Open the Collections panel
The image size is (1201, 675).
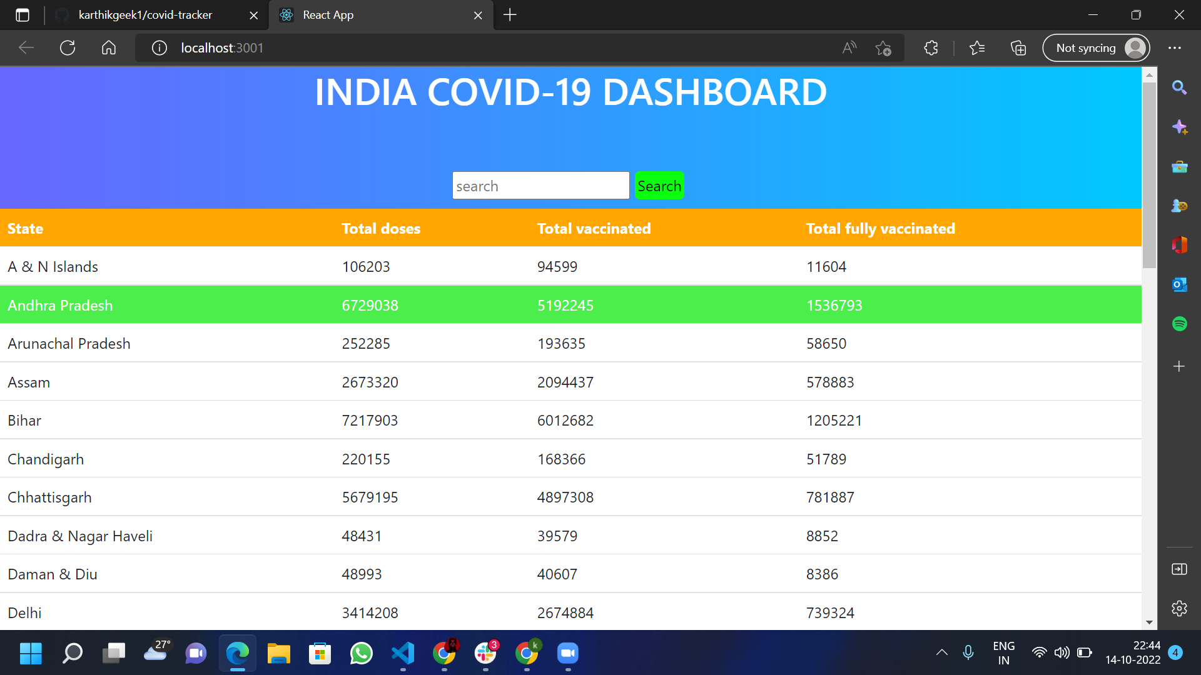[1018, 47]
